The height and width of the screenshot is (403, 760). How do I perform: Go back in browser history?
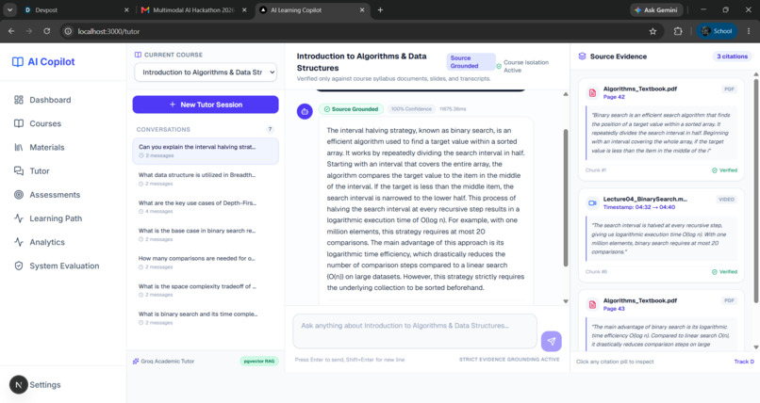point(11,31)
